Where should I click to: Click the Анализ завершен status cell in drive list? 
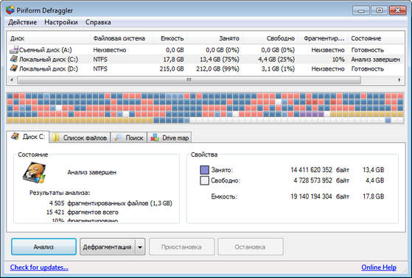[x=375, y=60]
